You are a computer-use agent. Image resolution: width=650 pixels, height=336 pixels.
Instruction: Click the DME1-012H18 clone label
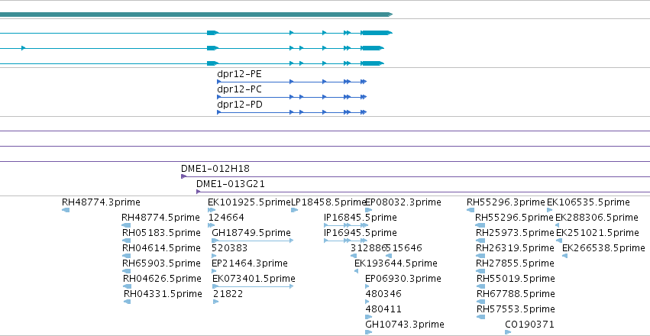pos(215,169)
